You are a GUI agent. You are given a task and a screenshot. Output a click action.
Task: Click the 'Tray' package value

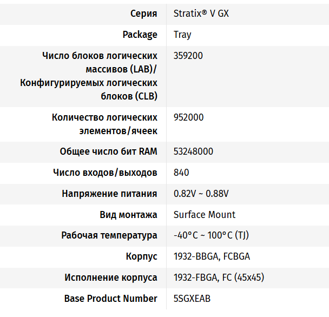[182, 35]
